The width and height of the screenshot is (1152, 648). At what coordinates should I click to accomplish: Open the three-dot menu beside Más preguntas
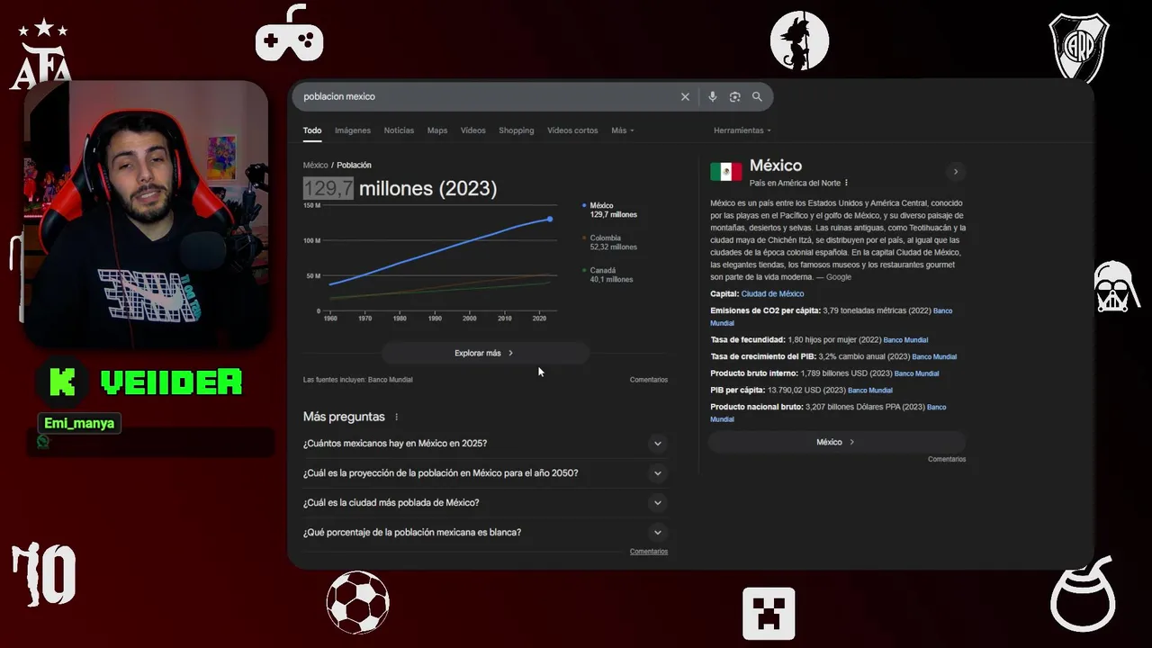click(396, 417)
